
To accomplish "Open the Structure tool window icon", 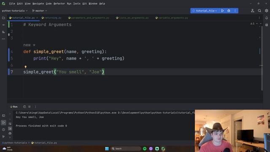I will point(3,32).
